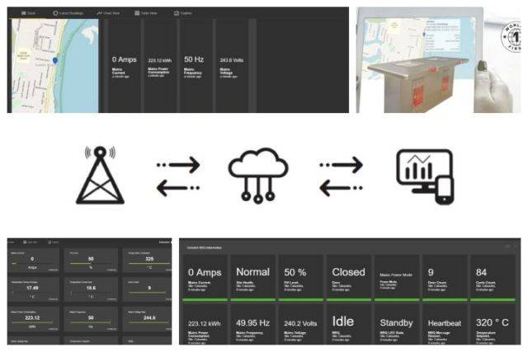Click the street map panel in top dashboard
528x352 pixels.
55,66
